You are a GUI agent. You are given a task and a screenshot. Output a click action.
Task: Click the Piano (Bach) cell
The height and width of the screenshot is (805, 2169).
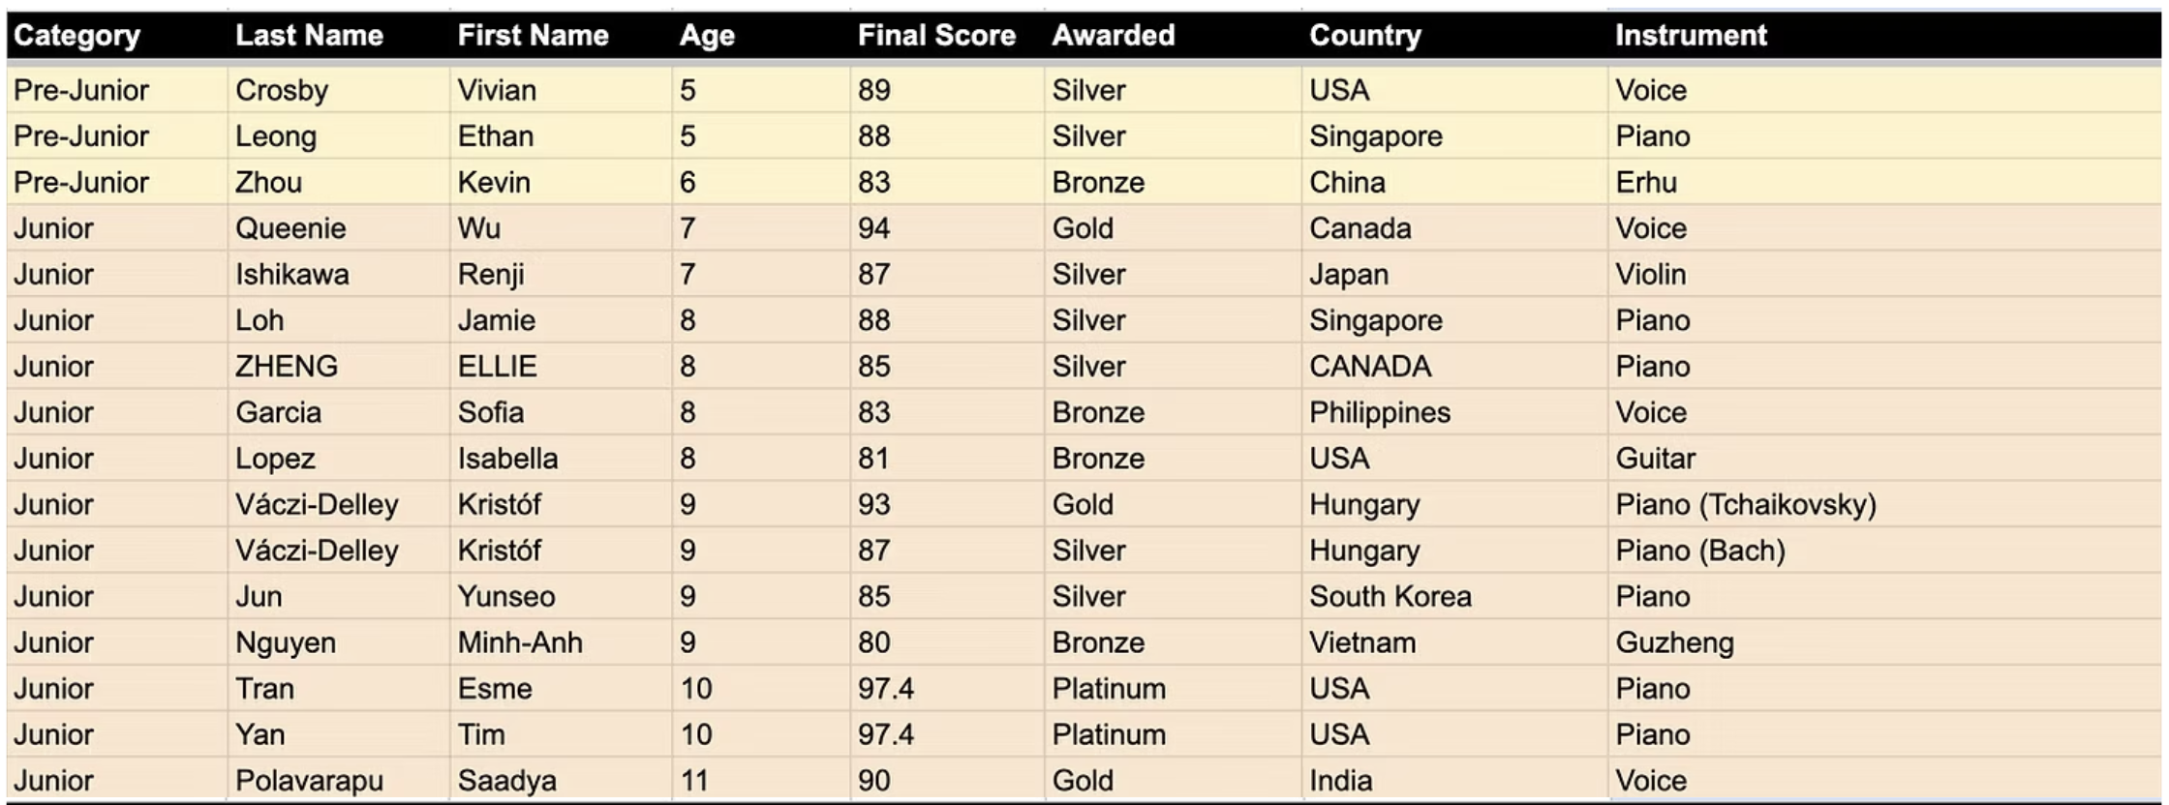(x=1699, y=551)
